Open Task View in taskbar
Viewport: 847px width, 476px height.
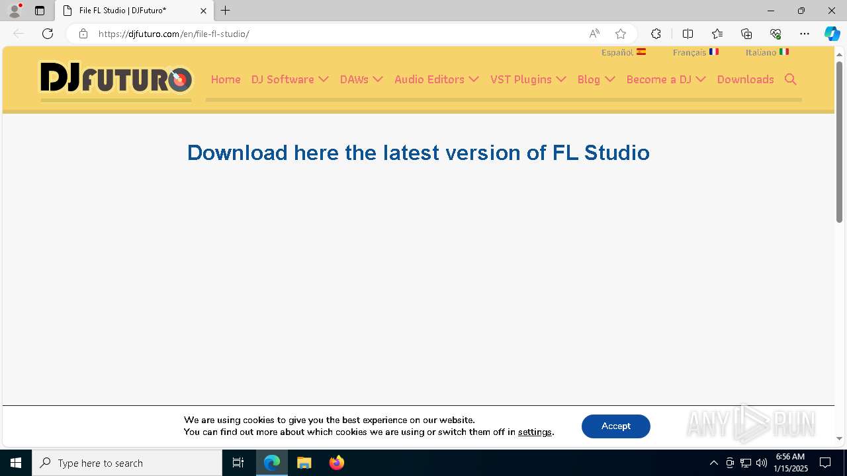click(238, 463)
